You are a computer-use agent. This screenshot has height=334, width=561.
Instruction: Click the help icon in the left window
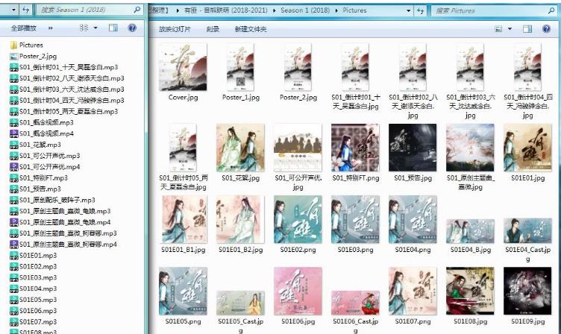(132, 28)
